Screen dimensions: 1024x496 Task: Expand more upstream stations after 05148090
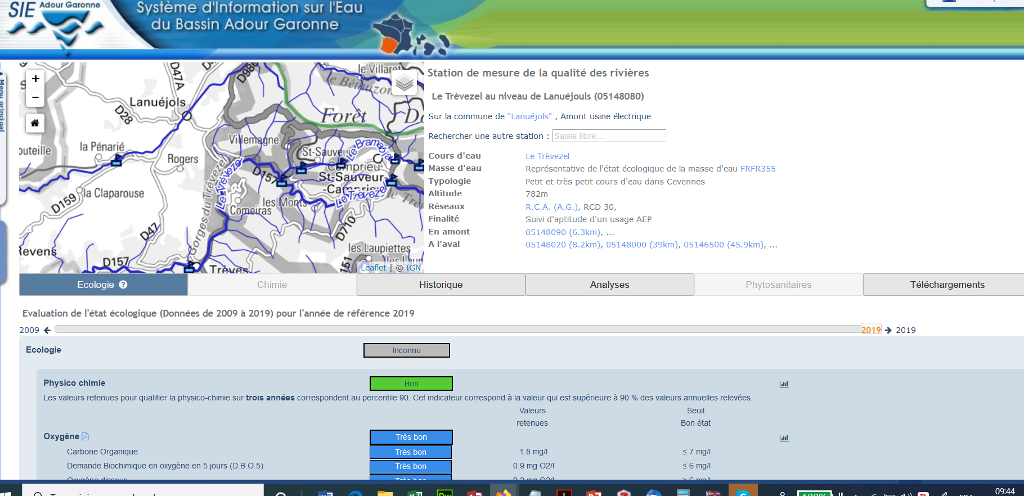(610, 232)
